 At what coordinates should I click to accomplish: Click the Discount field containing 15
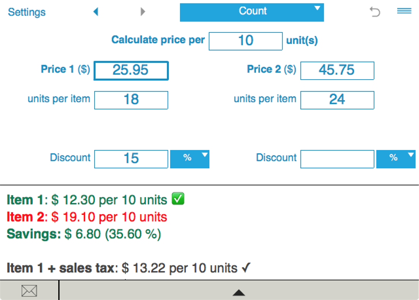point(131,159)
